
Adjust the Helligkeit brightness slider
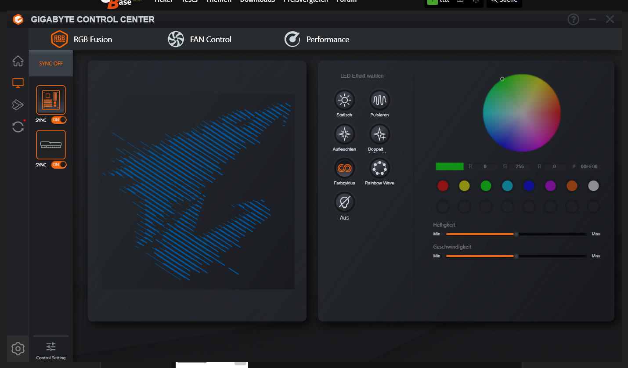pyautogui.click(x=516, y=234)
